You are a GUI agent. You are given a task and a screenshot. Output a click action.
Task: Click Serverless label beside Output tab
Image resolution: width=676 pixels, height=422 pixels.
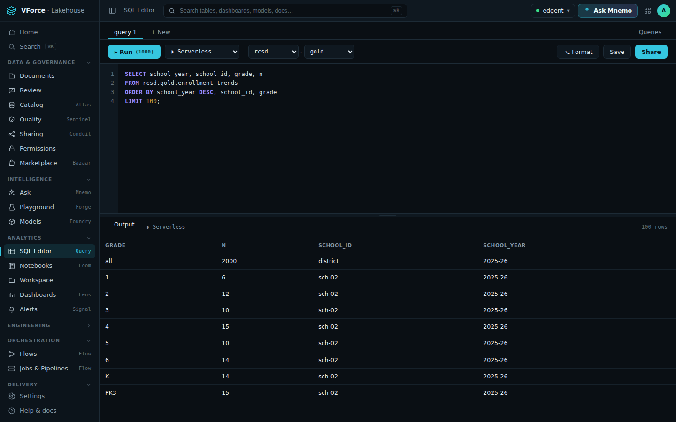[166, 227]
